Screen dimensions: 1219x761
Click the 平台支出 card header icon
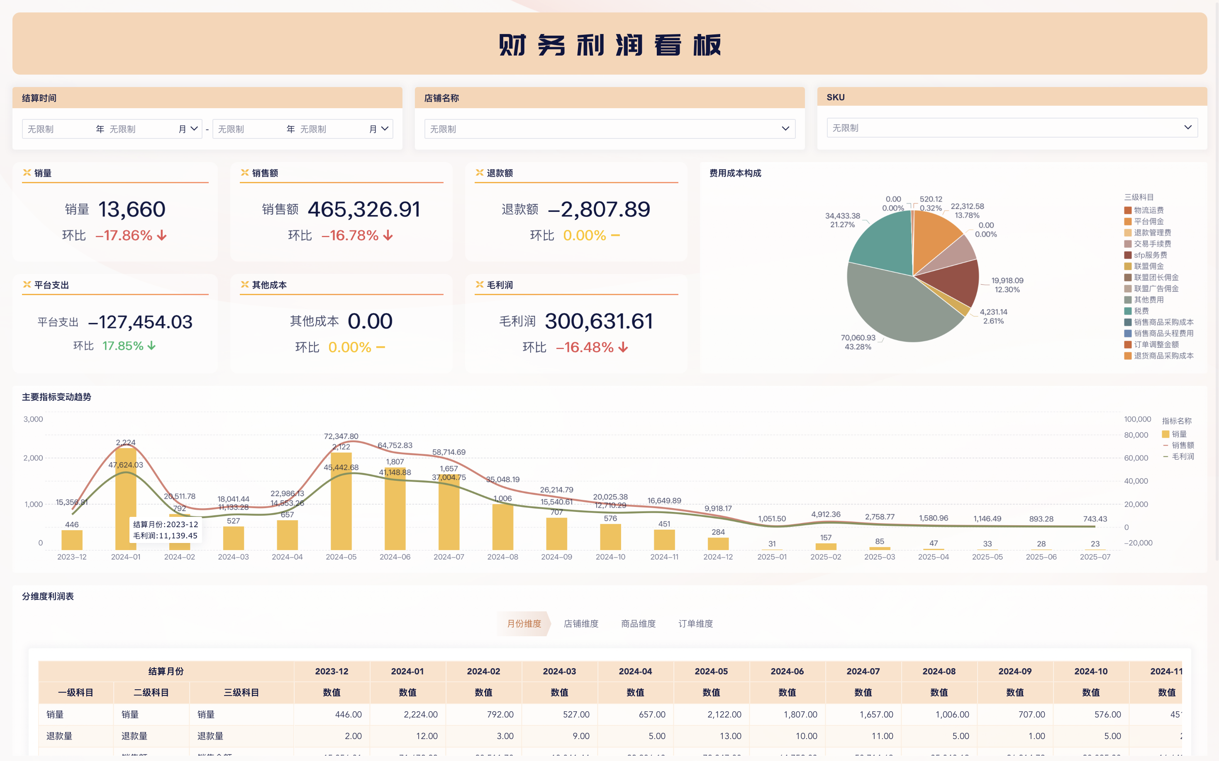click(27, 284)
